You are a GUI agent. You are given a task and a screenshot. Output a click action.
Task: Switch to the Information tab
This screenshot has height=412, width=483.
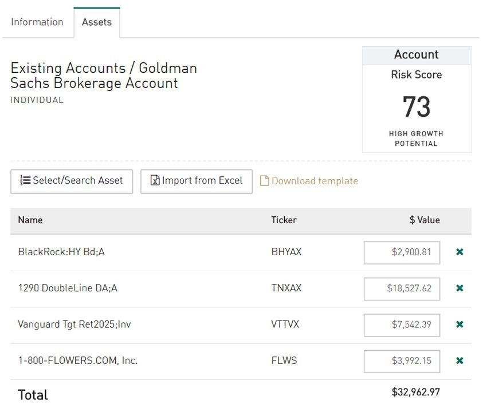[x=37, y=22]
